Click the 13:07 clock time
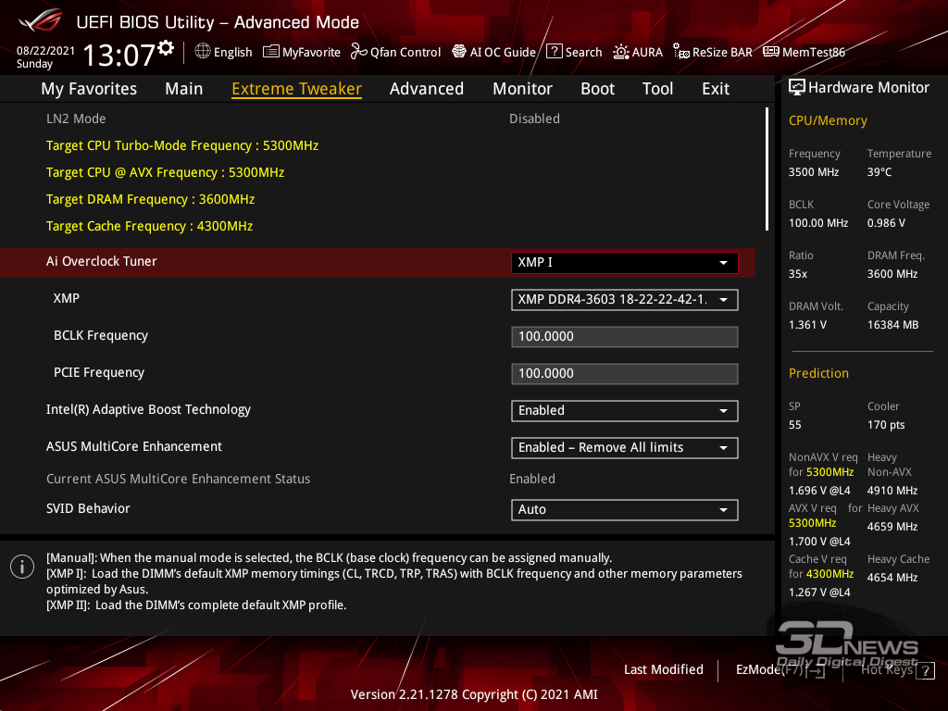This screenshot has width=948, height=711. [119, 55]
